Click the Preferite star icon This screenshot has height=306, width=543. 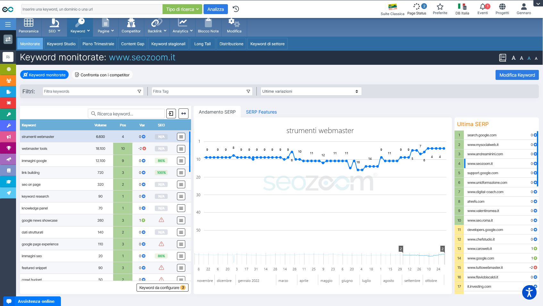[440, 7]
